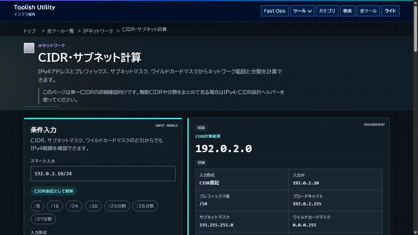
Task: Click the scrollbar down arrow
Action: coord(415,232)
